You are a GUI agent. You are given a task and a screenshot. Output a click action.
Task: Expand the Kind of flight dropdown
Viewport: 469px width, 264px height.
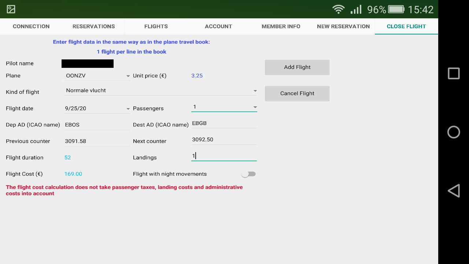[x=160, y=91]
